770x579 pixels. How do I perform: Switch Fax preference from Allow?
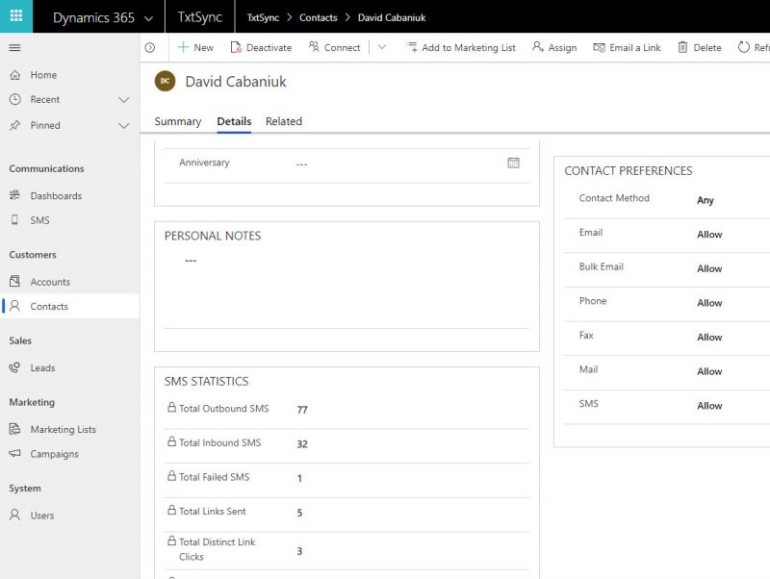pos(709,337)
